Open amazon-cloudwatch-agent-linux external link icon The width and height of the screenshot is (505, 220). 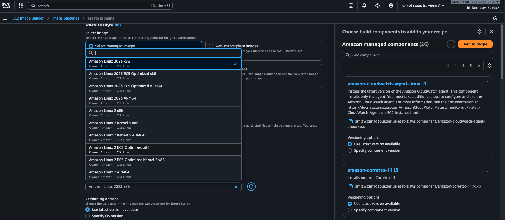tap(424, 84)
